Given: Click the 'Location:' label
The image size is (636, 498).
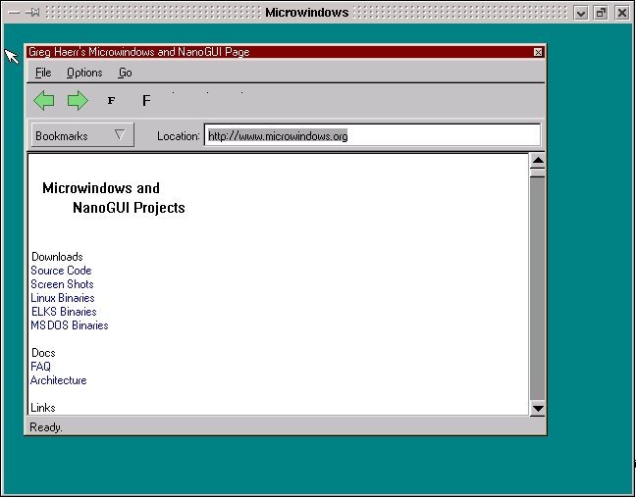Looking at the screenshot, I should click(178, 136).
